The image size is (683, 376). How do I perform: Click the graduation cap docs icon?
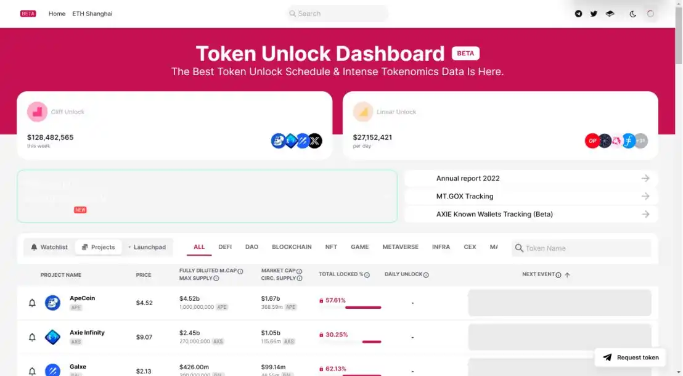click(610, 14)
